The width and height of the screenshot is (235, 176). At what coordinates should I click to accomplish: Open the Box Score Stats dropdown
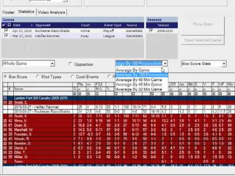pos(224,64)
